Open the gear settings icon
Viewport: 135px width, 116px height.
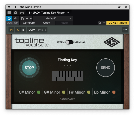100,23
